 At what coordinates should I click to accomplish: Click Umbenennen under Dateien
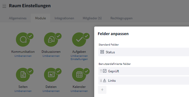[x=51, y=91]
